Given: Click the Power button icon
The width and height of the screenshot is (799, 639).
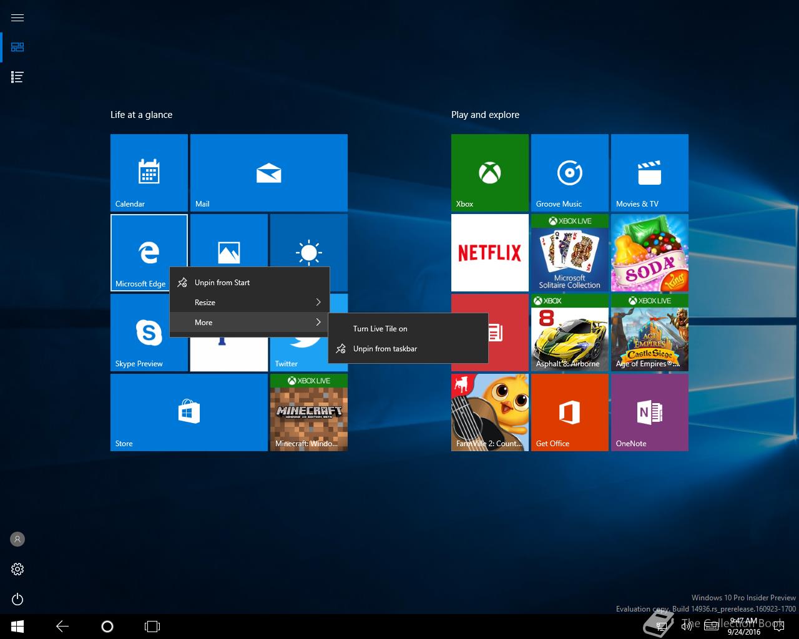Looking at the screenshot, I should pyautogui.click(x=17, y=599).
